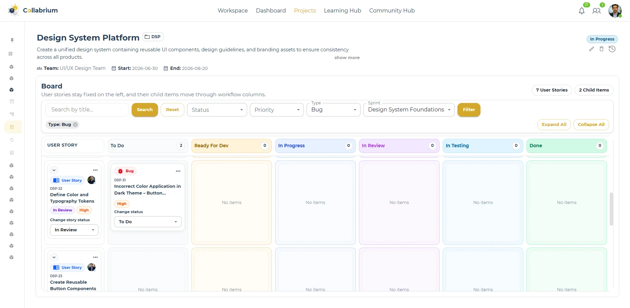This screenshot has width=630, height=308.
Task: Open the Status filter dropdown
Action: click(217, 110)
